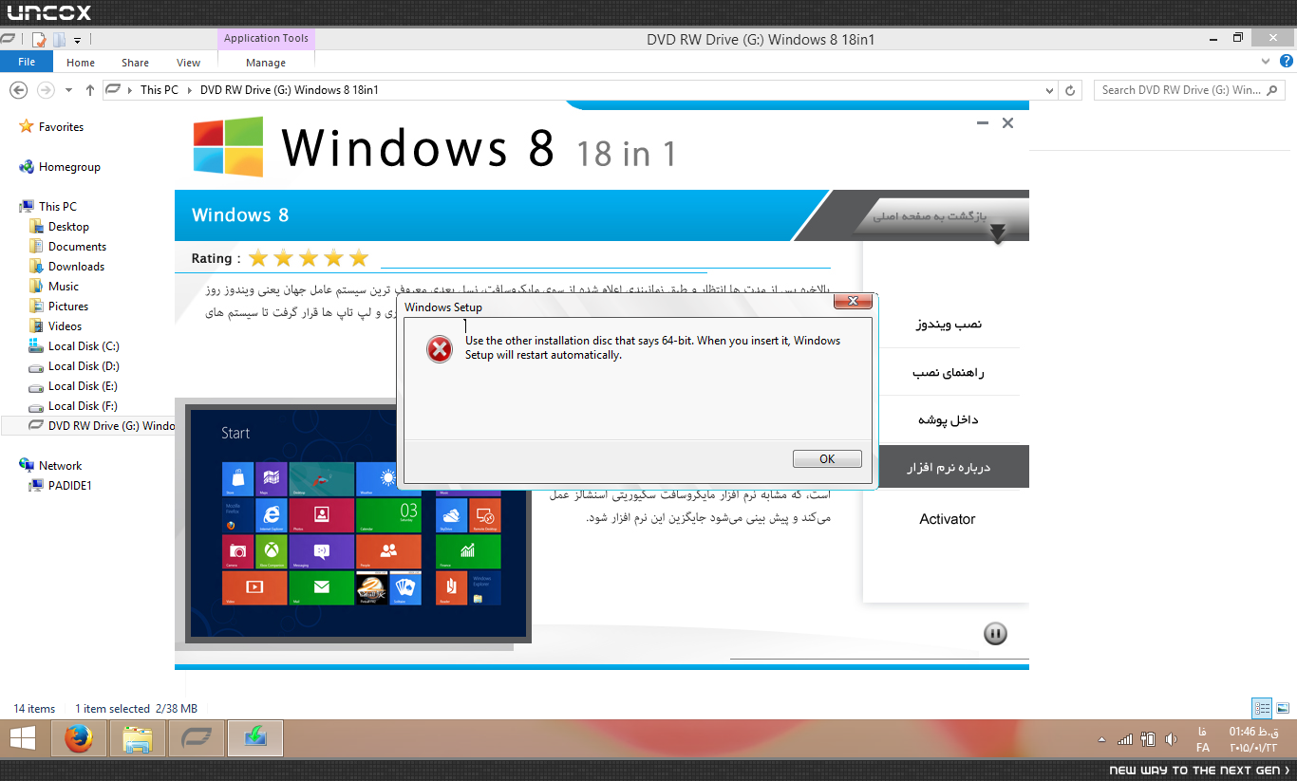
Task: Select 'راهنمای نصب' installation guide menu item
Action: pyautogui.click(x=949, y=373)
